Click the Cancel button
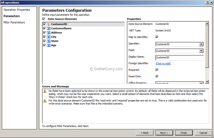 click(203, 133)
